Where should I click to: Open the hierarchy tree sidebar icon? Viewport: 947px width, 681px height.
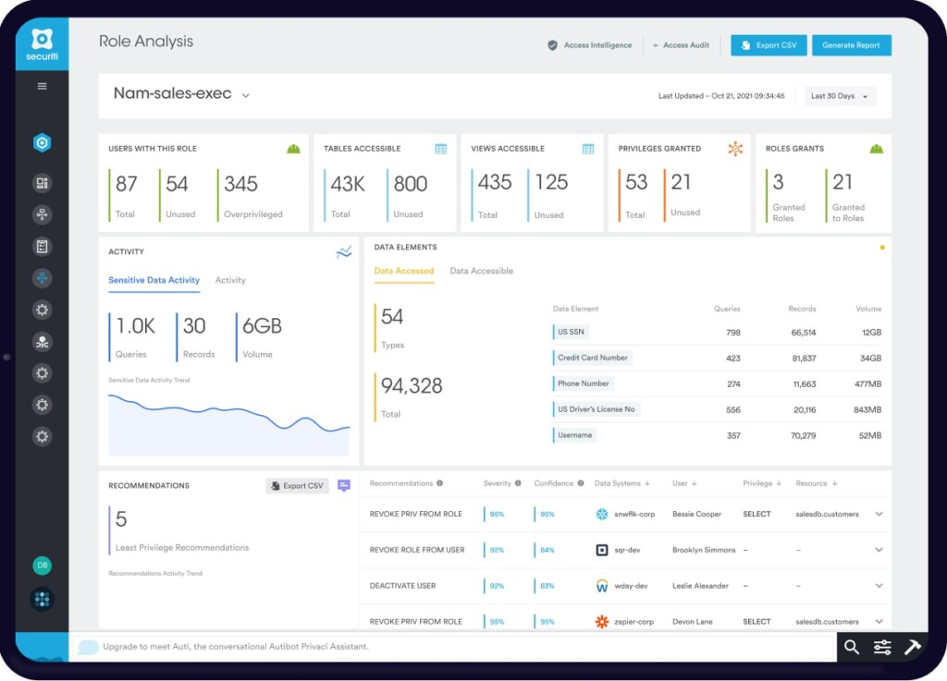(x=42, y=214)
